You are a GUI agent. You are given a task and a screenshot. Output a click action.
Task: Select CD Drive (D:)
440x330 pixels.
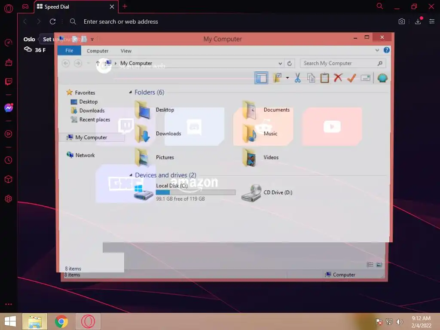[x=267, y=192]
